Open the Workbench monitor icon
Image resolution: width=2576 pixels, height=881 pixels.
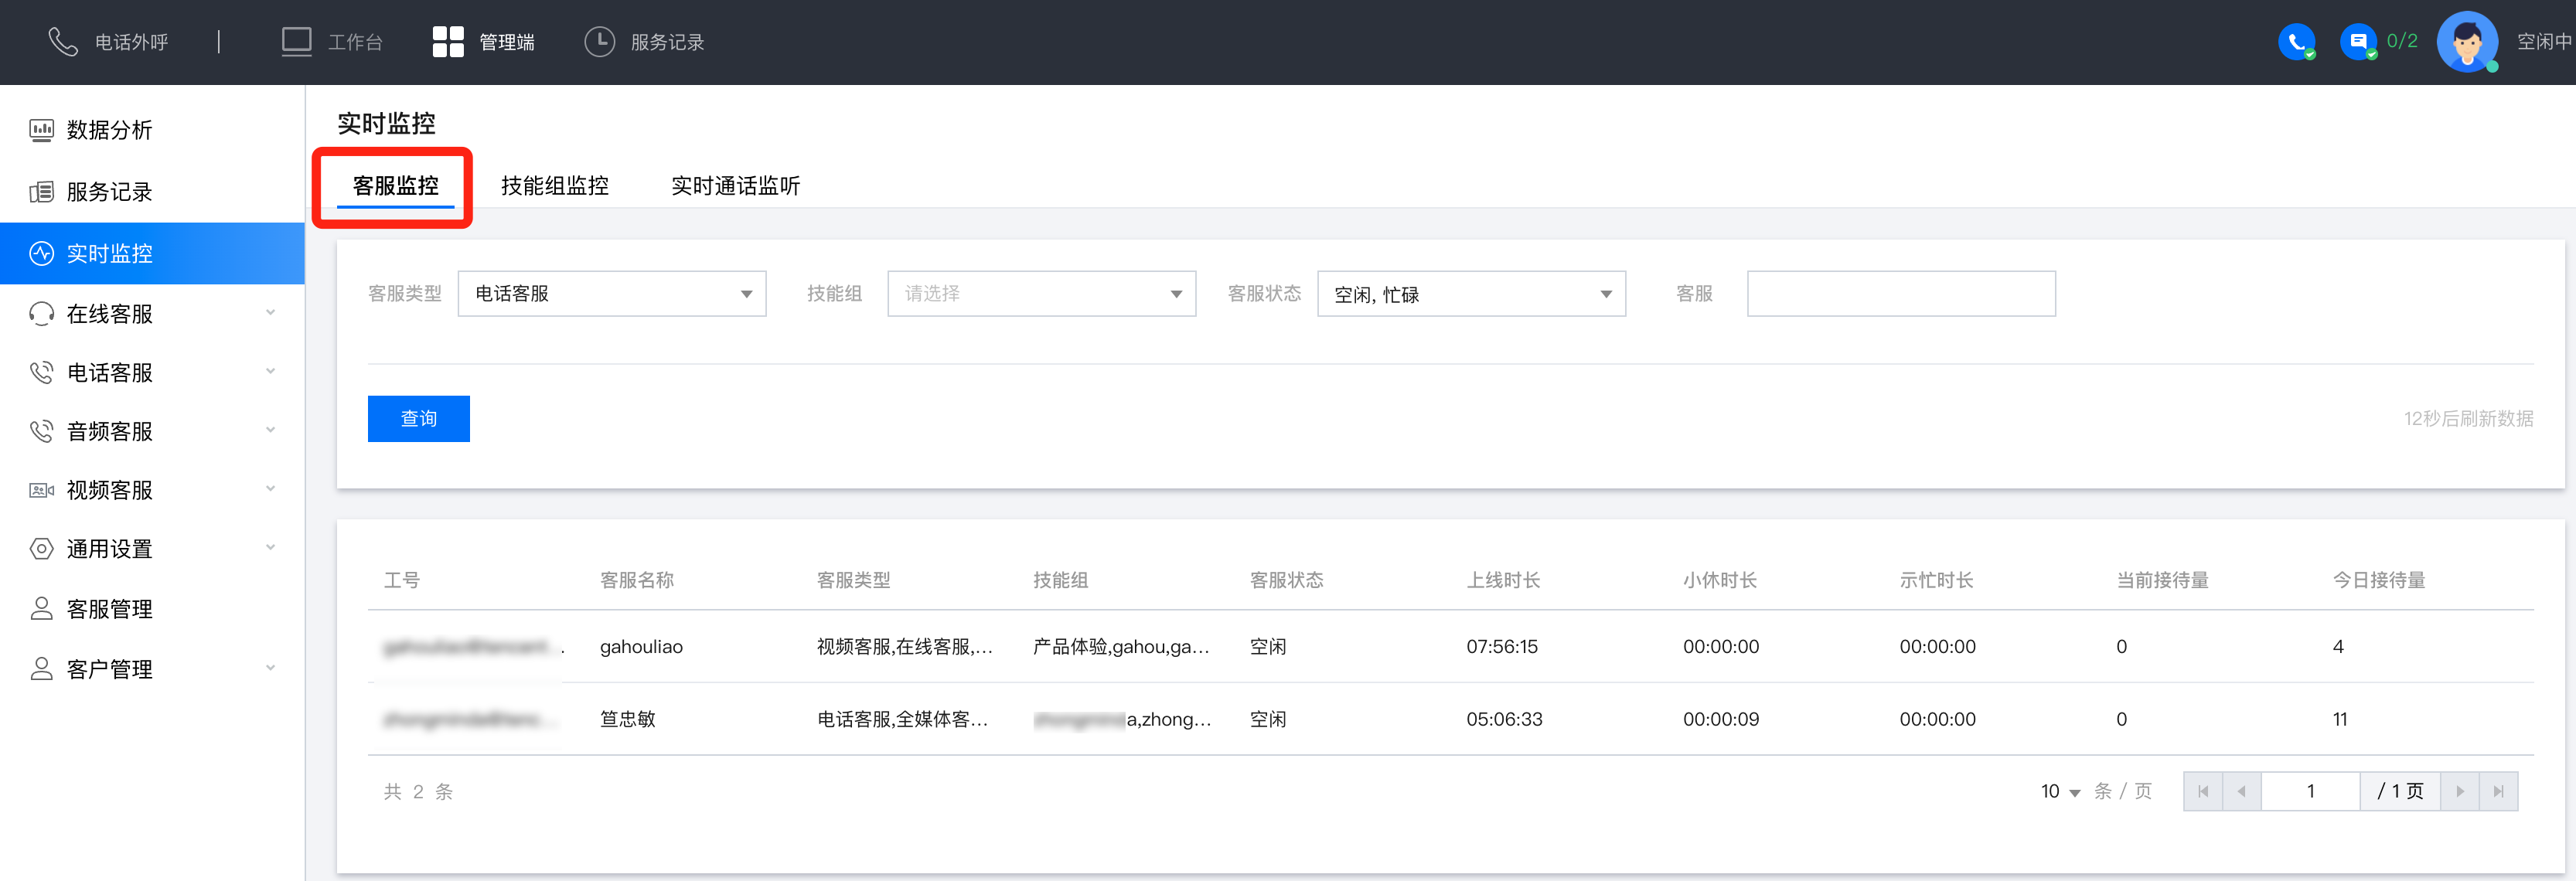point(296,42)
